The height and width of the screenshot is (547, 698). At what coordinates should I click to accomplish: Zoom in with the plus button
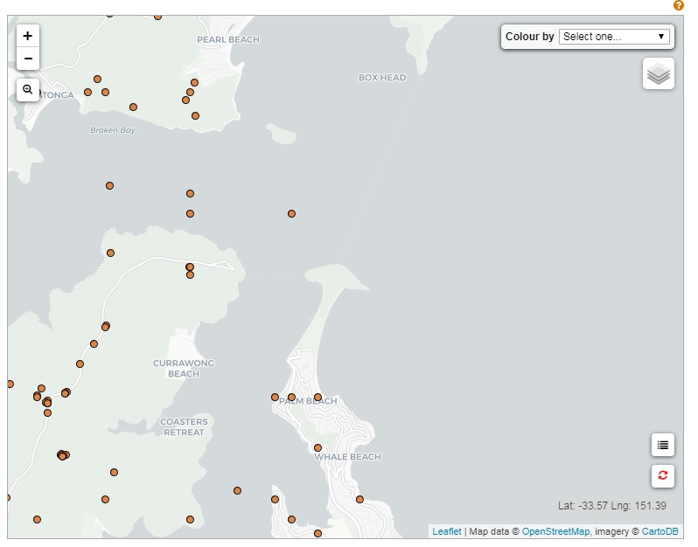28,36
